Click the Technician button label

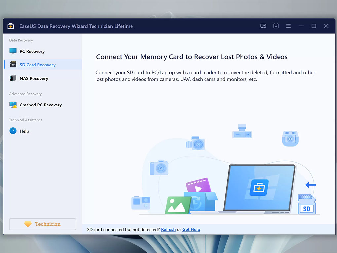coord(48,224)
